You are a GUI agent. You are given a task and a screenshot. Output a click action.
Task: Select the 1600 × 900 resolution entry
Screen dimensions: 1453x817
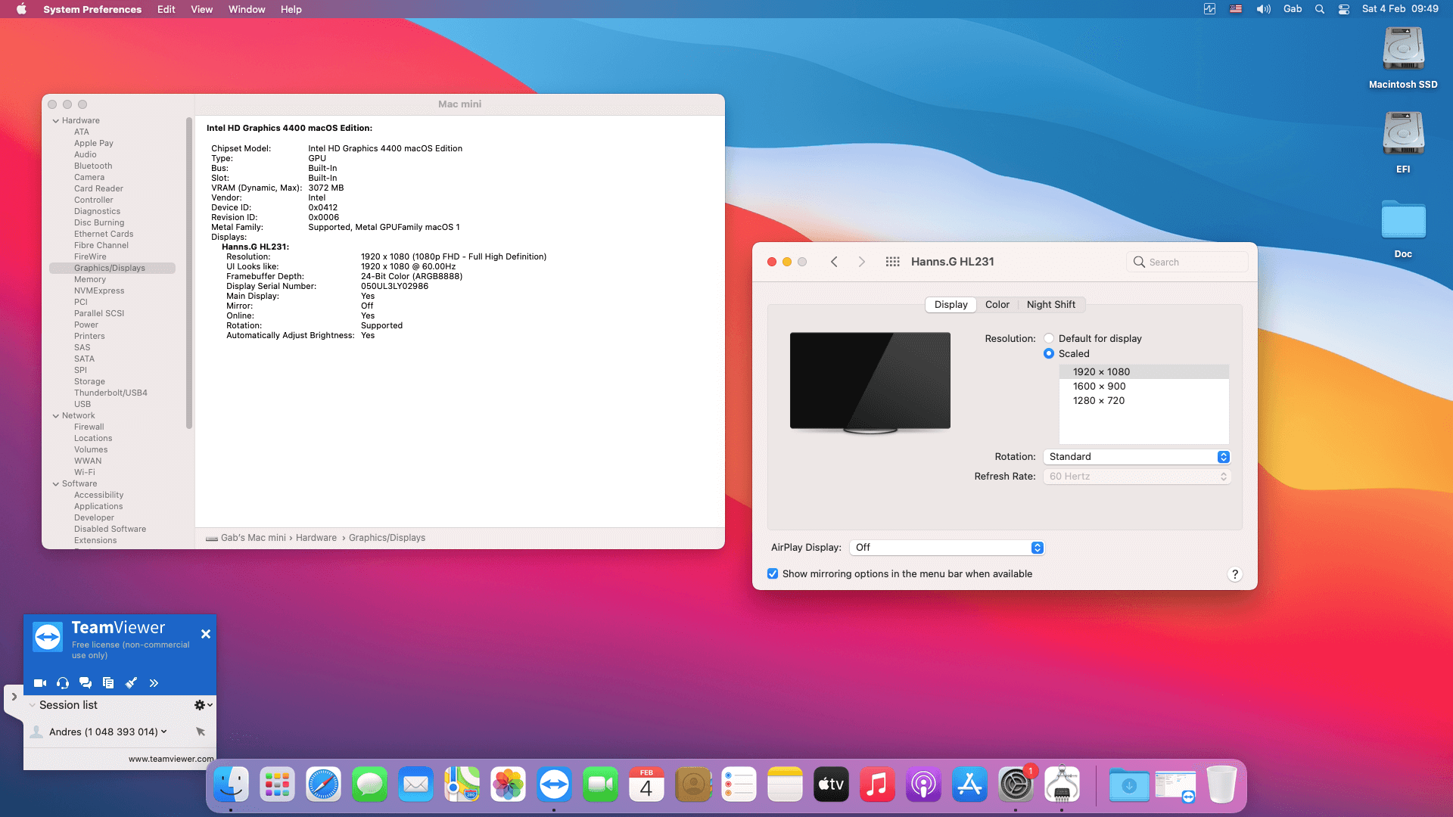pyautogui.click(x=1098, y=386)
